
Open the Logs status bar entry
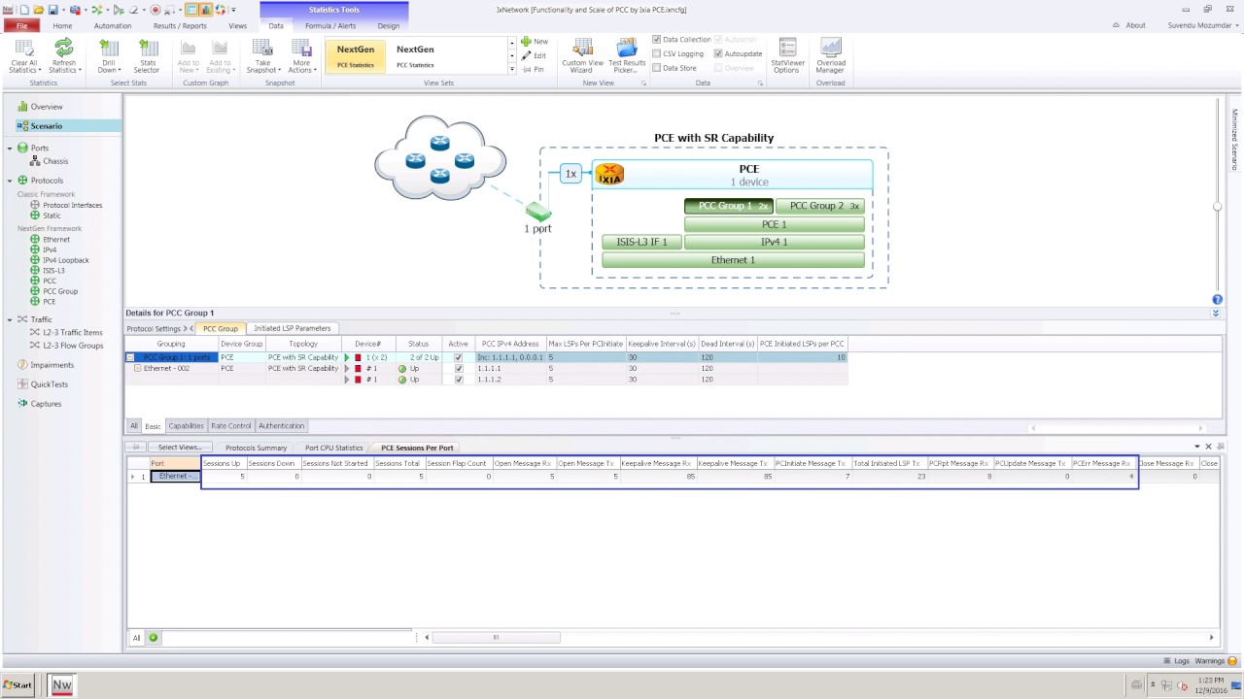(x=1176, y=660)
